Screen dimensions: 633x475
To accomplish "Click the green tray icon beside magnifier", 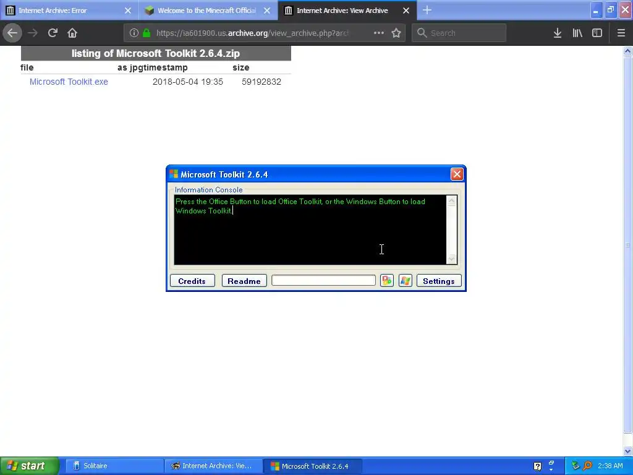I will pos(576,466).
